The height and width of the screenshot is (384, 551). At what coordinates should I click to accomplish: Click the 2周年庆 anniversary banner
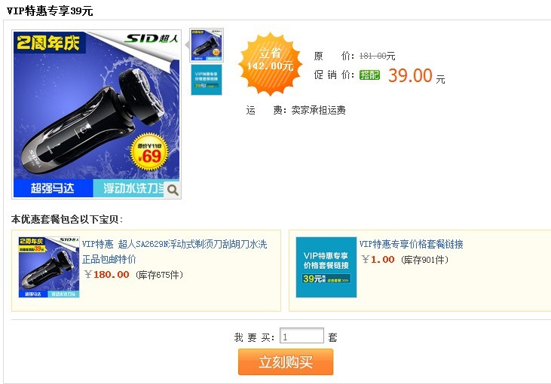click(x=48, y=43)
